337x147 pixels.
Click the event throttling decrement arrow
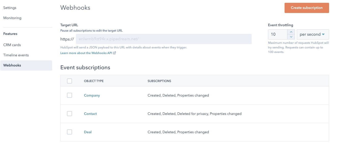coord(291,36)
